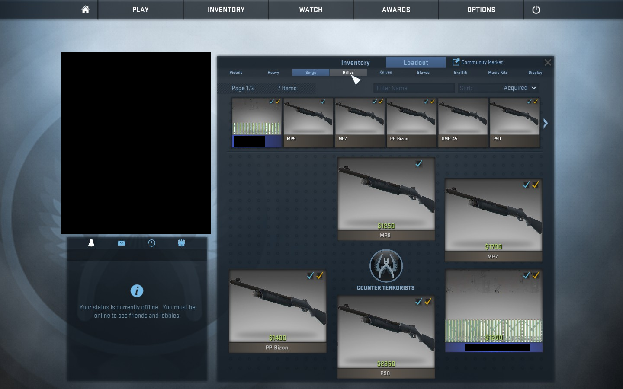The height and width of the screenshot is (389, 623).
Task: Open groups using the people icon
Action: (181, 243)
